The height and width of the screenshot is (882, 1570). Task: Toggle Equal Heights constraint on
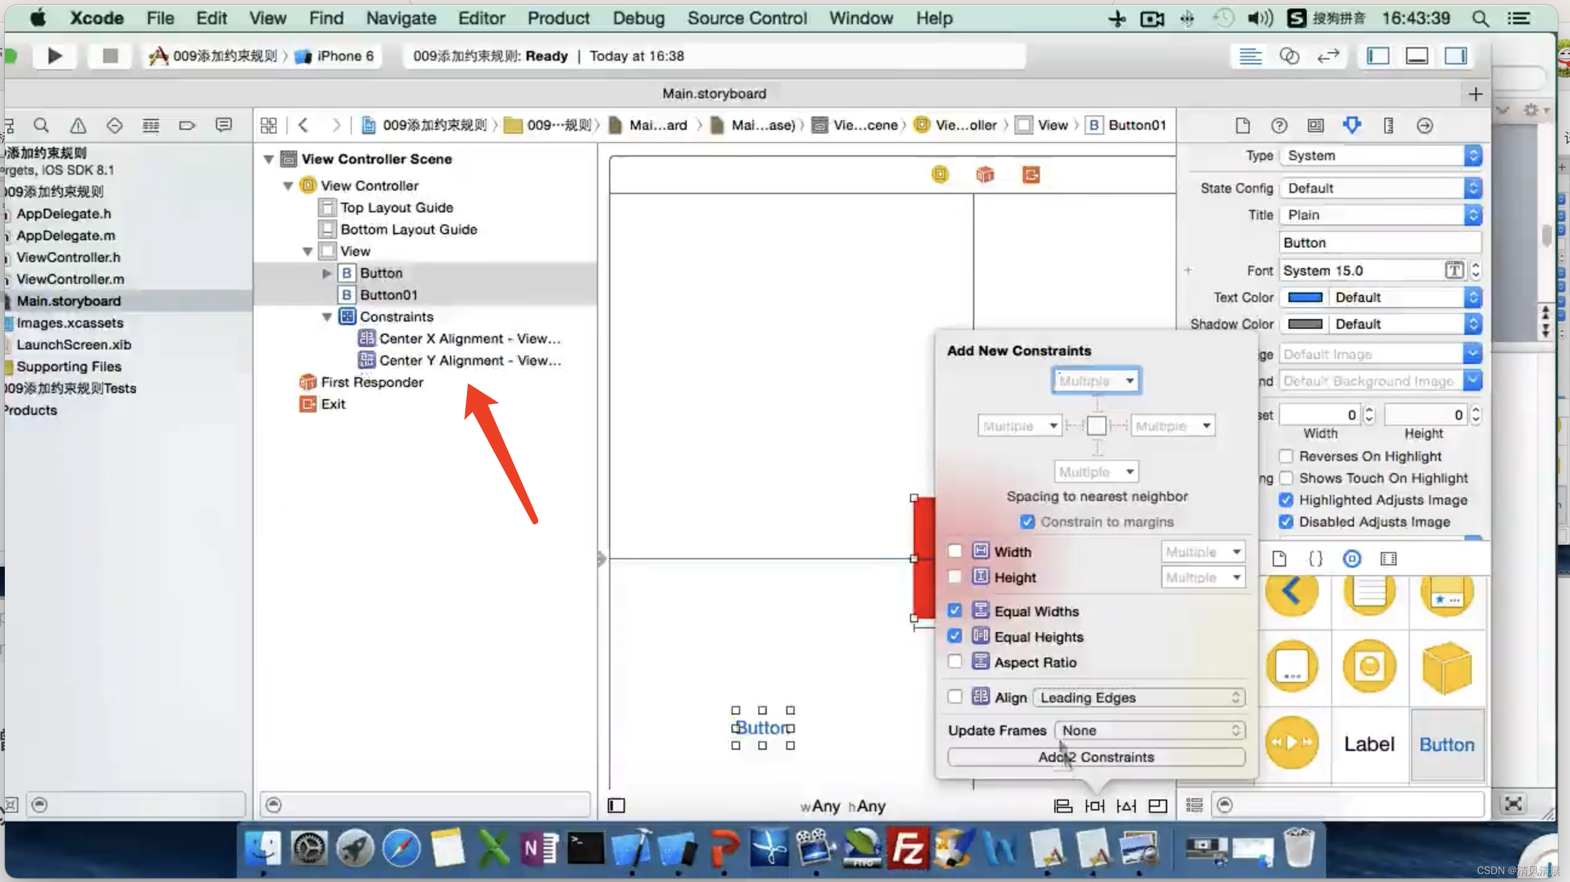(x=954, y=636)
